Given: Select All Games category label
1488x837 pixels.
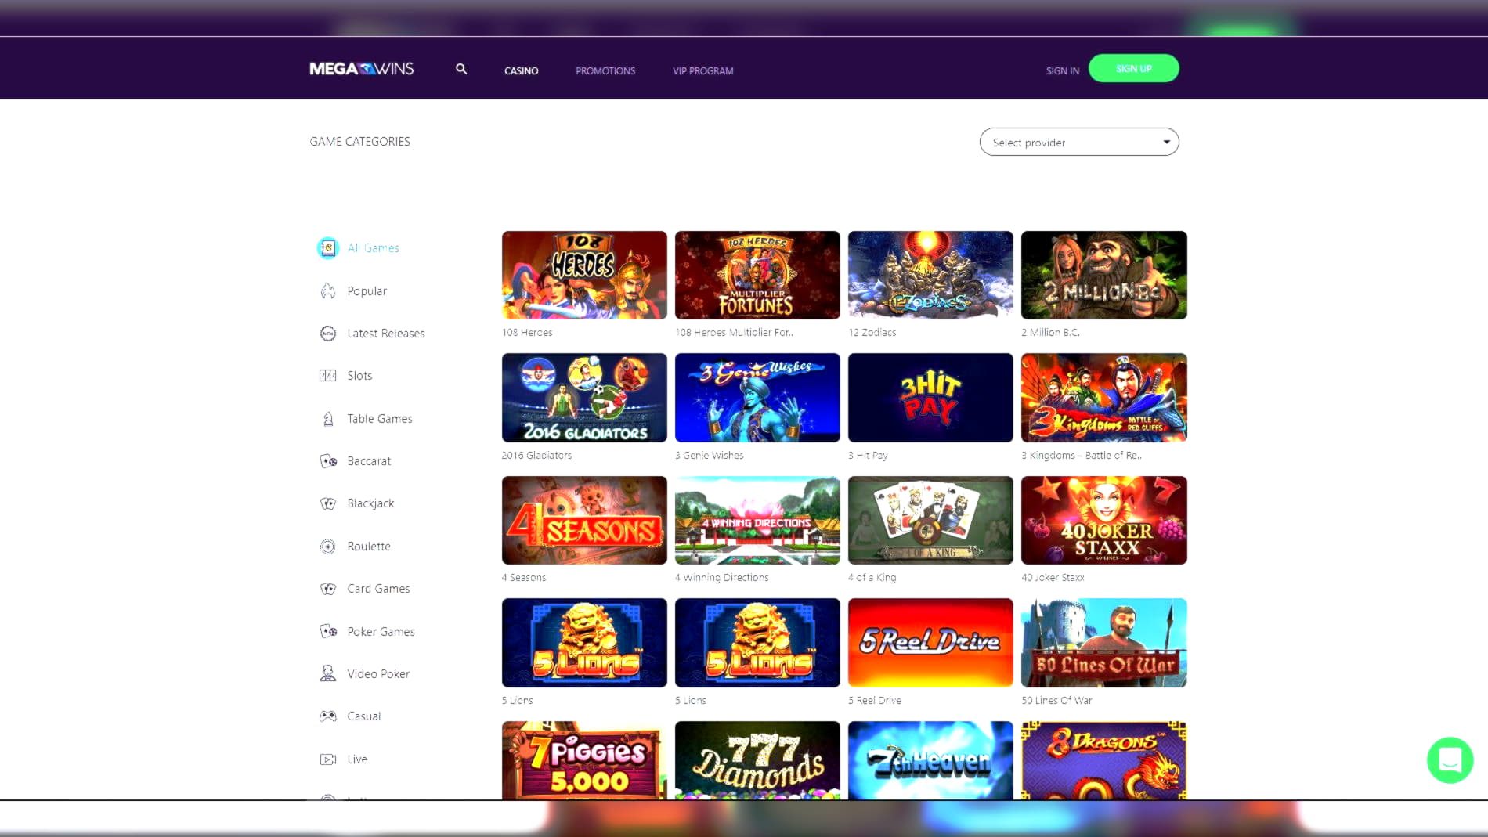Looking at the screenshot, I should (x=373, y=247).
